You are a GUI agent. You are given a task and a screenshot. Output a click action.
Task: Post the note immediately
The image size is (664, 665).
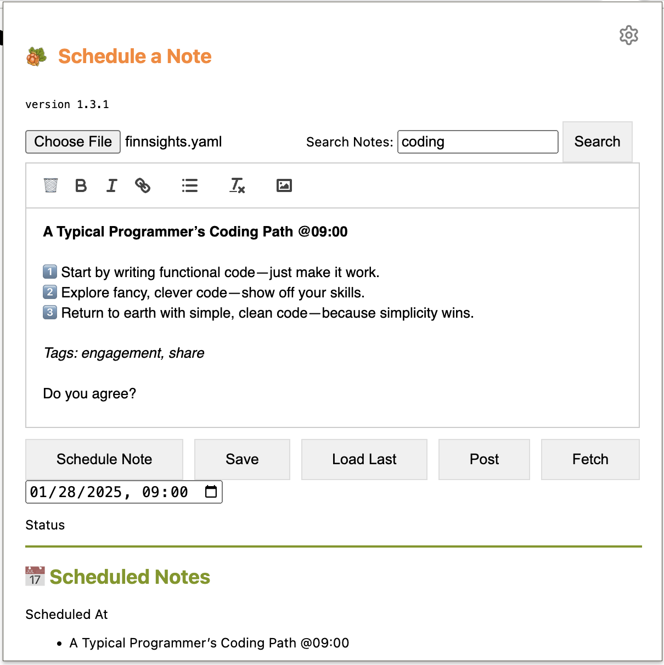pos(484,459)
